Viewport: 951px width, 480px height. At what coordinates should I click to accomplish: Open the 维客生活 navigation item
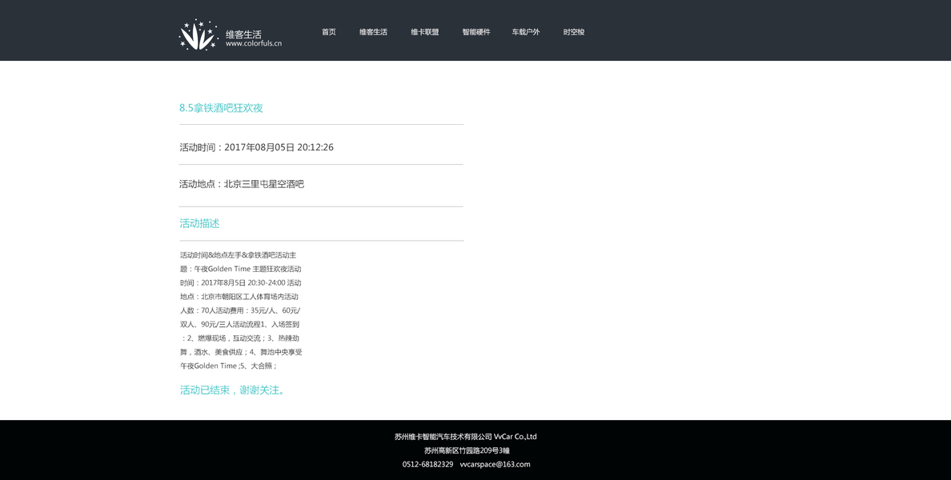tap(373, 32)
